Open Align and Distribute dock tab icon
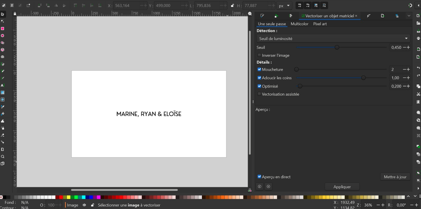Viewport: 421px width, 209px height. [x=291, y=16]
